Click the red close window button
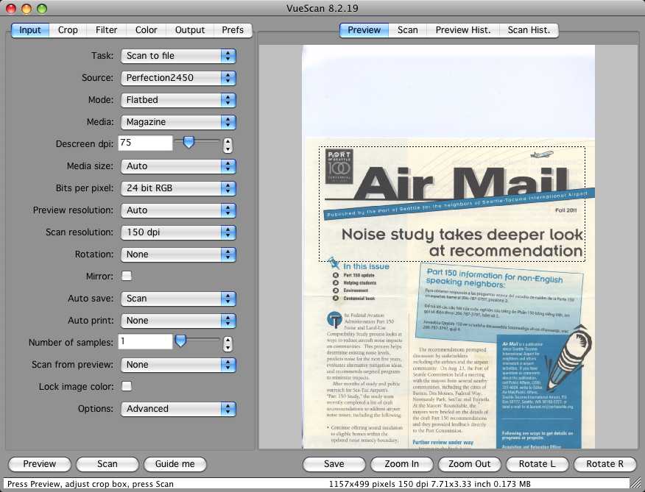 click(11, 9)
